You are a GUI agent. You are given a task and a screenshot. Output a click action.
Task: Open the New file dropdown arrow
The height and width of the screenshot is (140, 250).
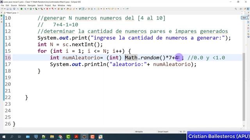tap(5, 9)
